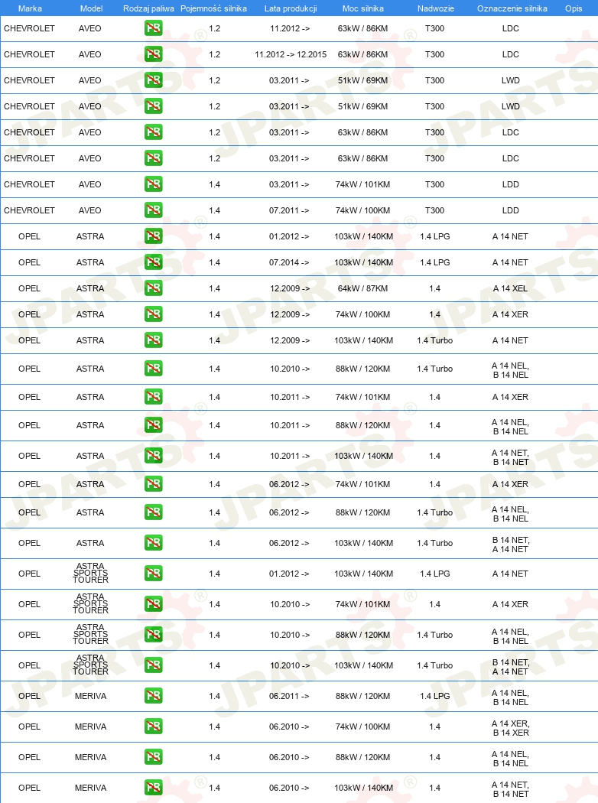
Task: Click the Oznaczenie silnika column header
Action: coord(512,8)
